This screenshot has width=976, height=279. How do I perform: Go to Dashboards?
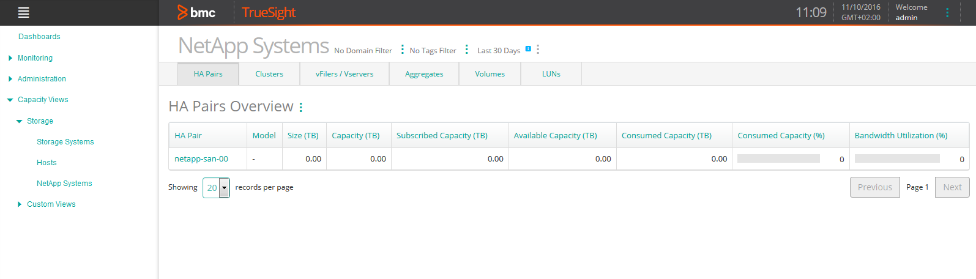click(39, 37)
